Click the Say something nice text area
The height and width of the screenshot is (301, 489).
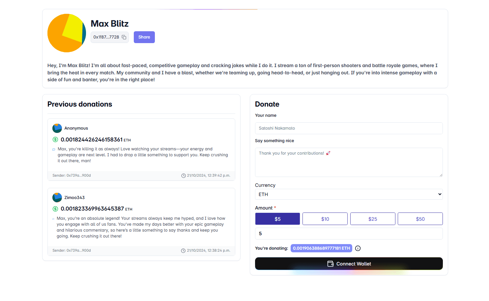click(x=349, y=162)
